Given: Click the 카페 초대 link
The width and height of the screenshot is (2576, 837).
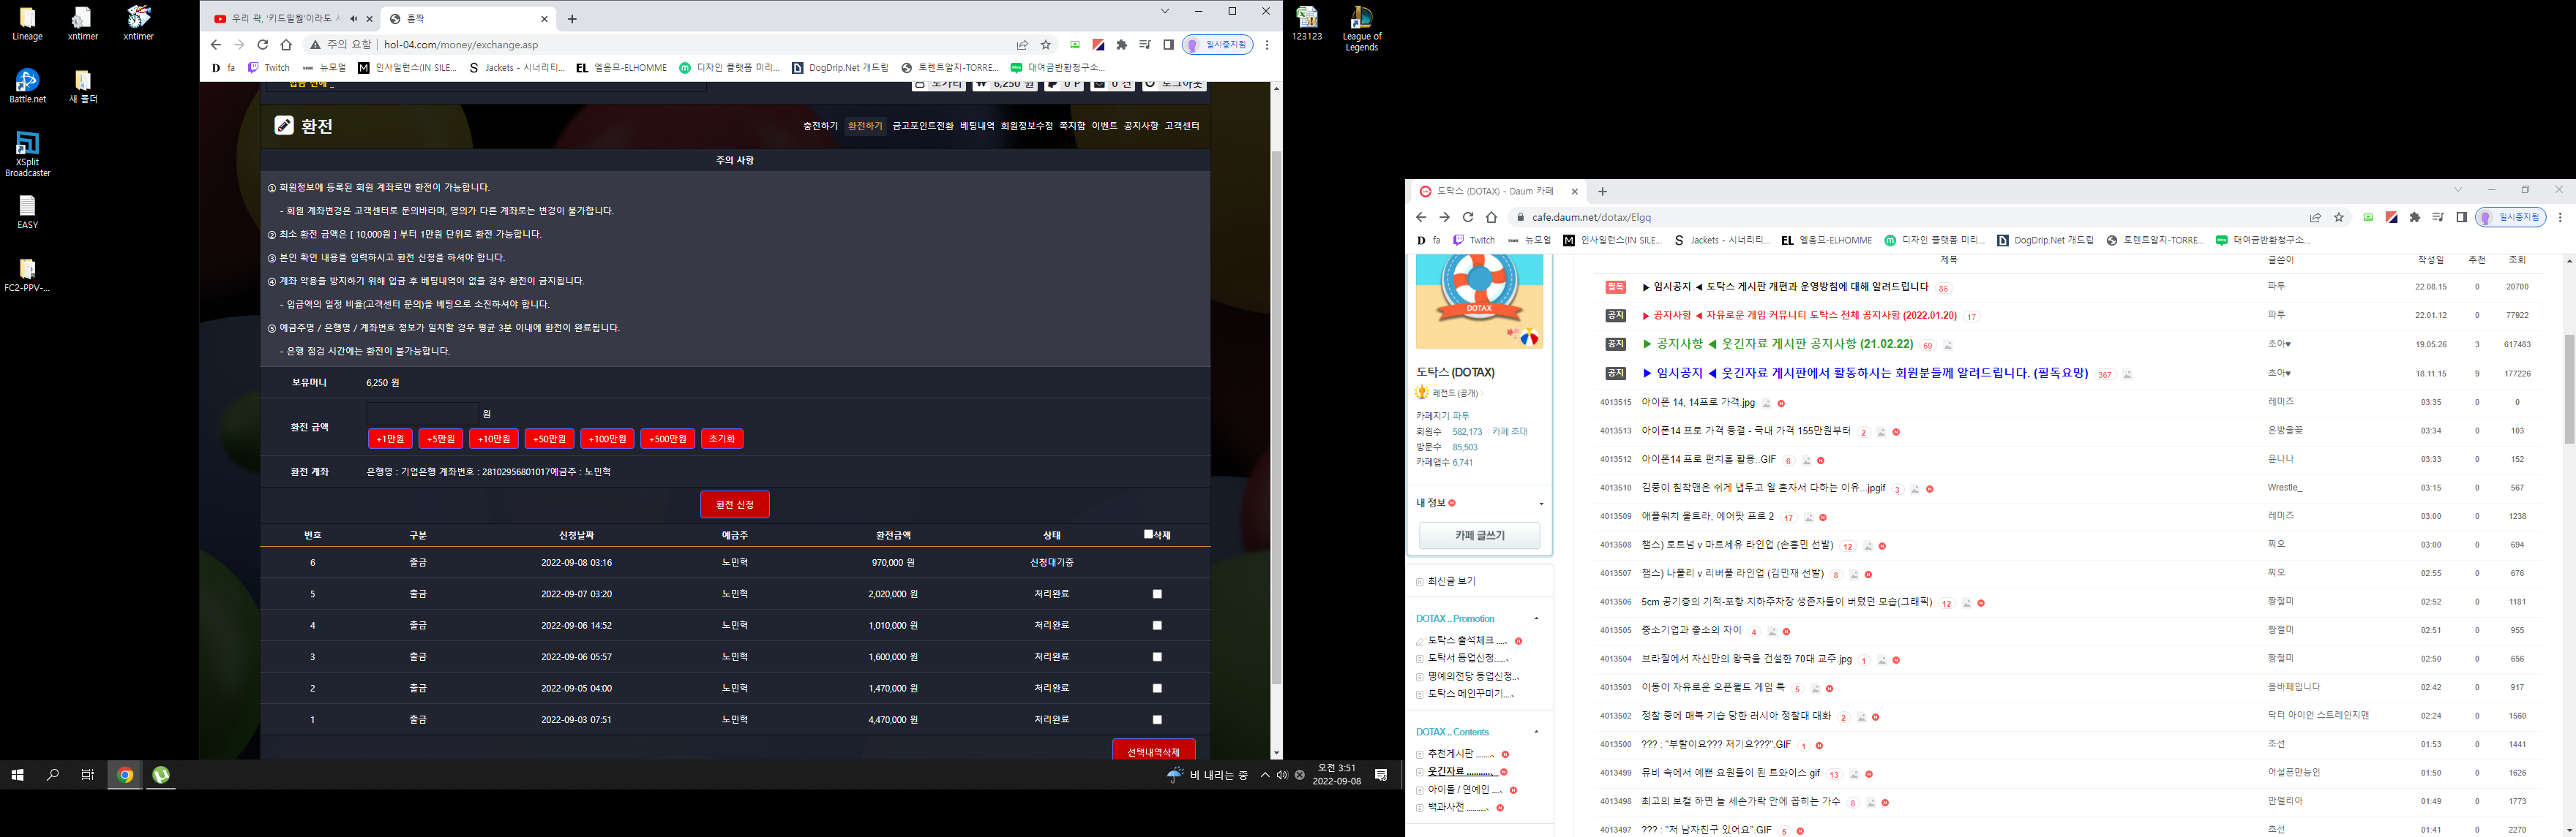Looking at the screenshot, I should 1510,431.
